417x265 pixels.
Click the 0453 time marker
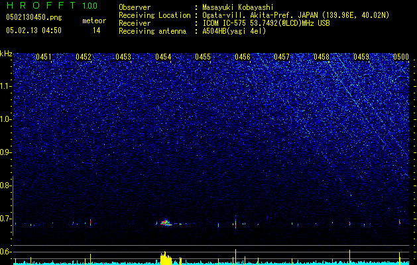pos(123,57)
